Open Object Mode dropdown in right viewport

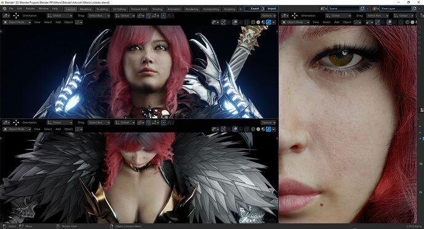click(296, 22)
